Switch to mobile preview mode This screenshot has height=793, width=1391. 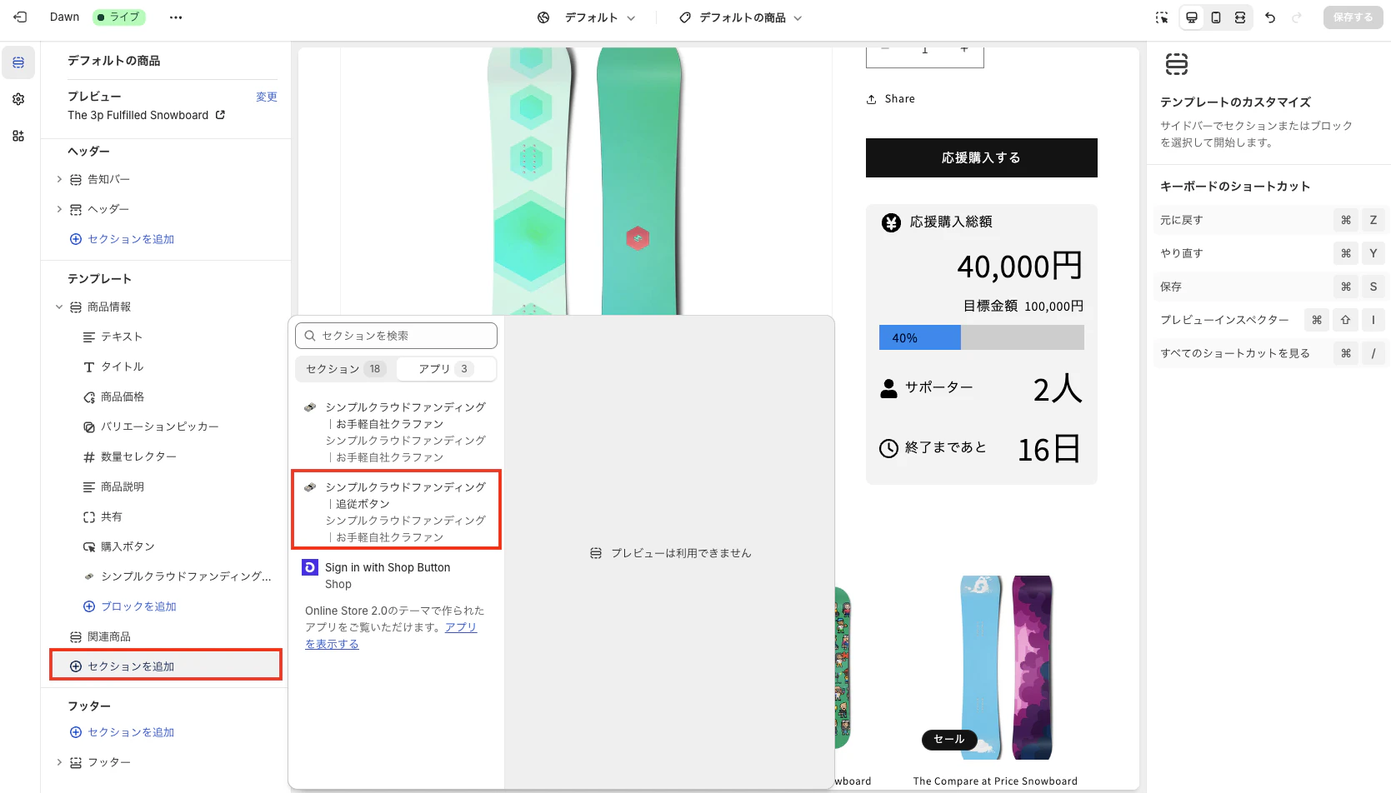coord(1216,17)
